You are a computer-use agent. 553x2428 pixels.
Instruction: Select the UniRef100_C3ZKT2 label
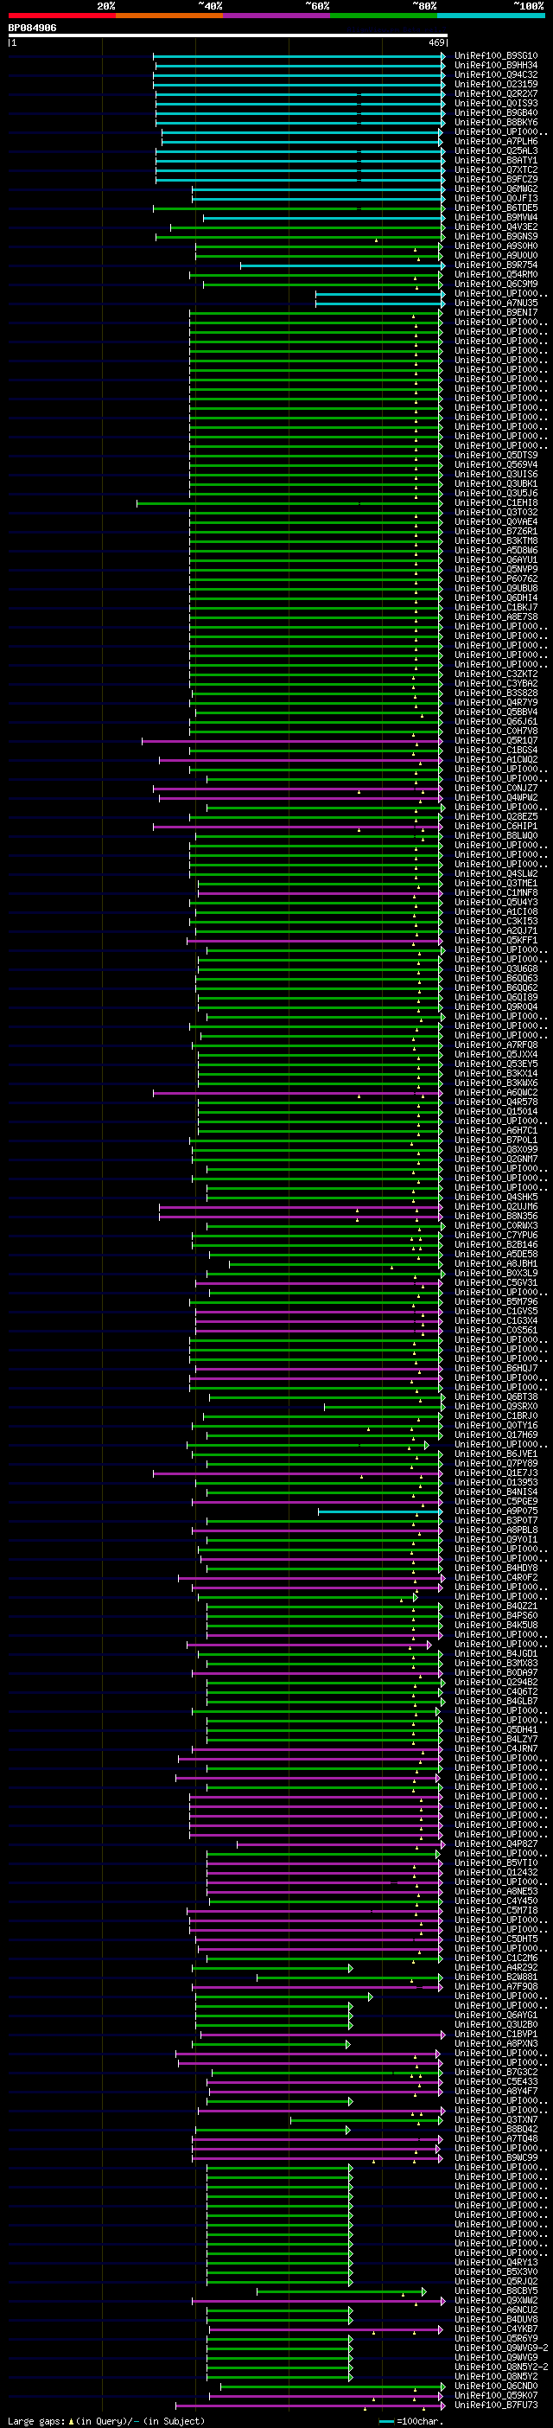click(x=495, y=674)
